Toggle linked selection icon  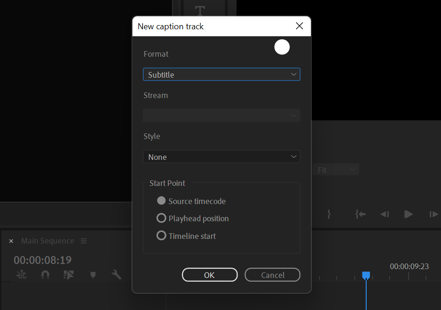point(69,275)
